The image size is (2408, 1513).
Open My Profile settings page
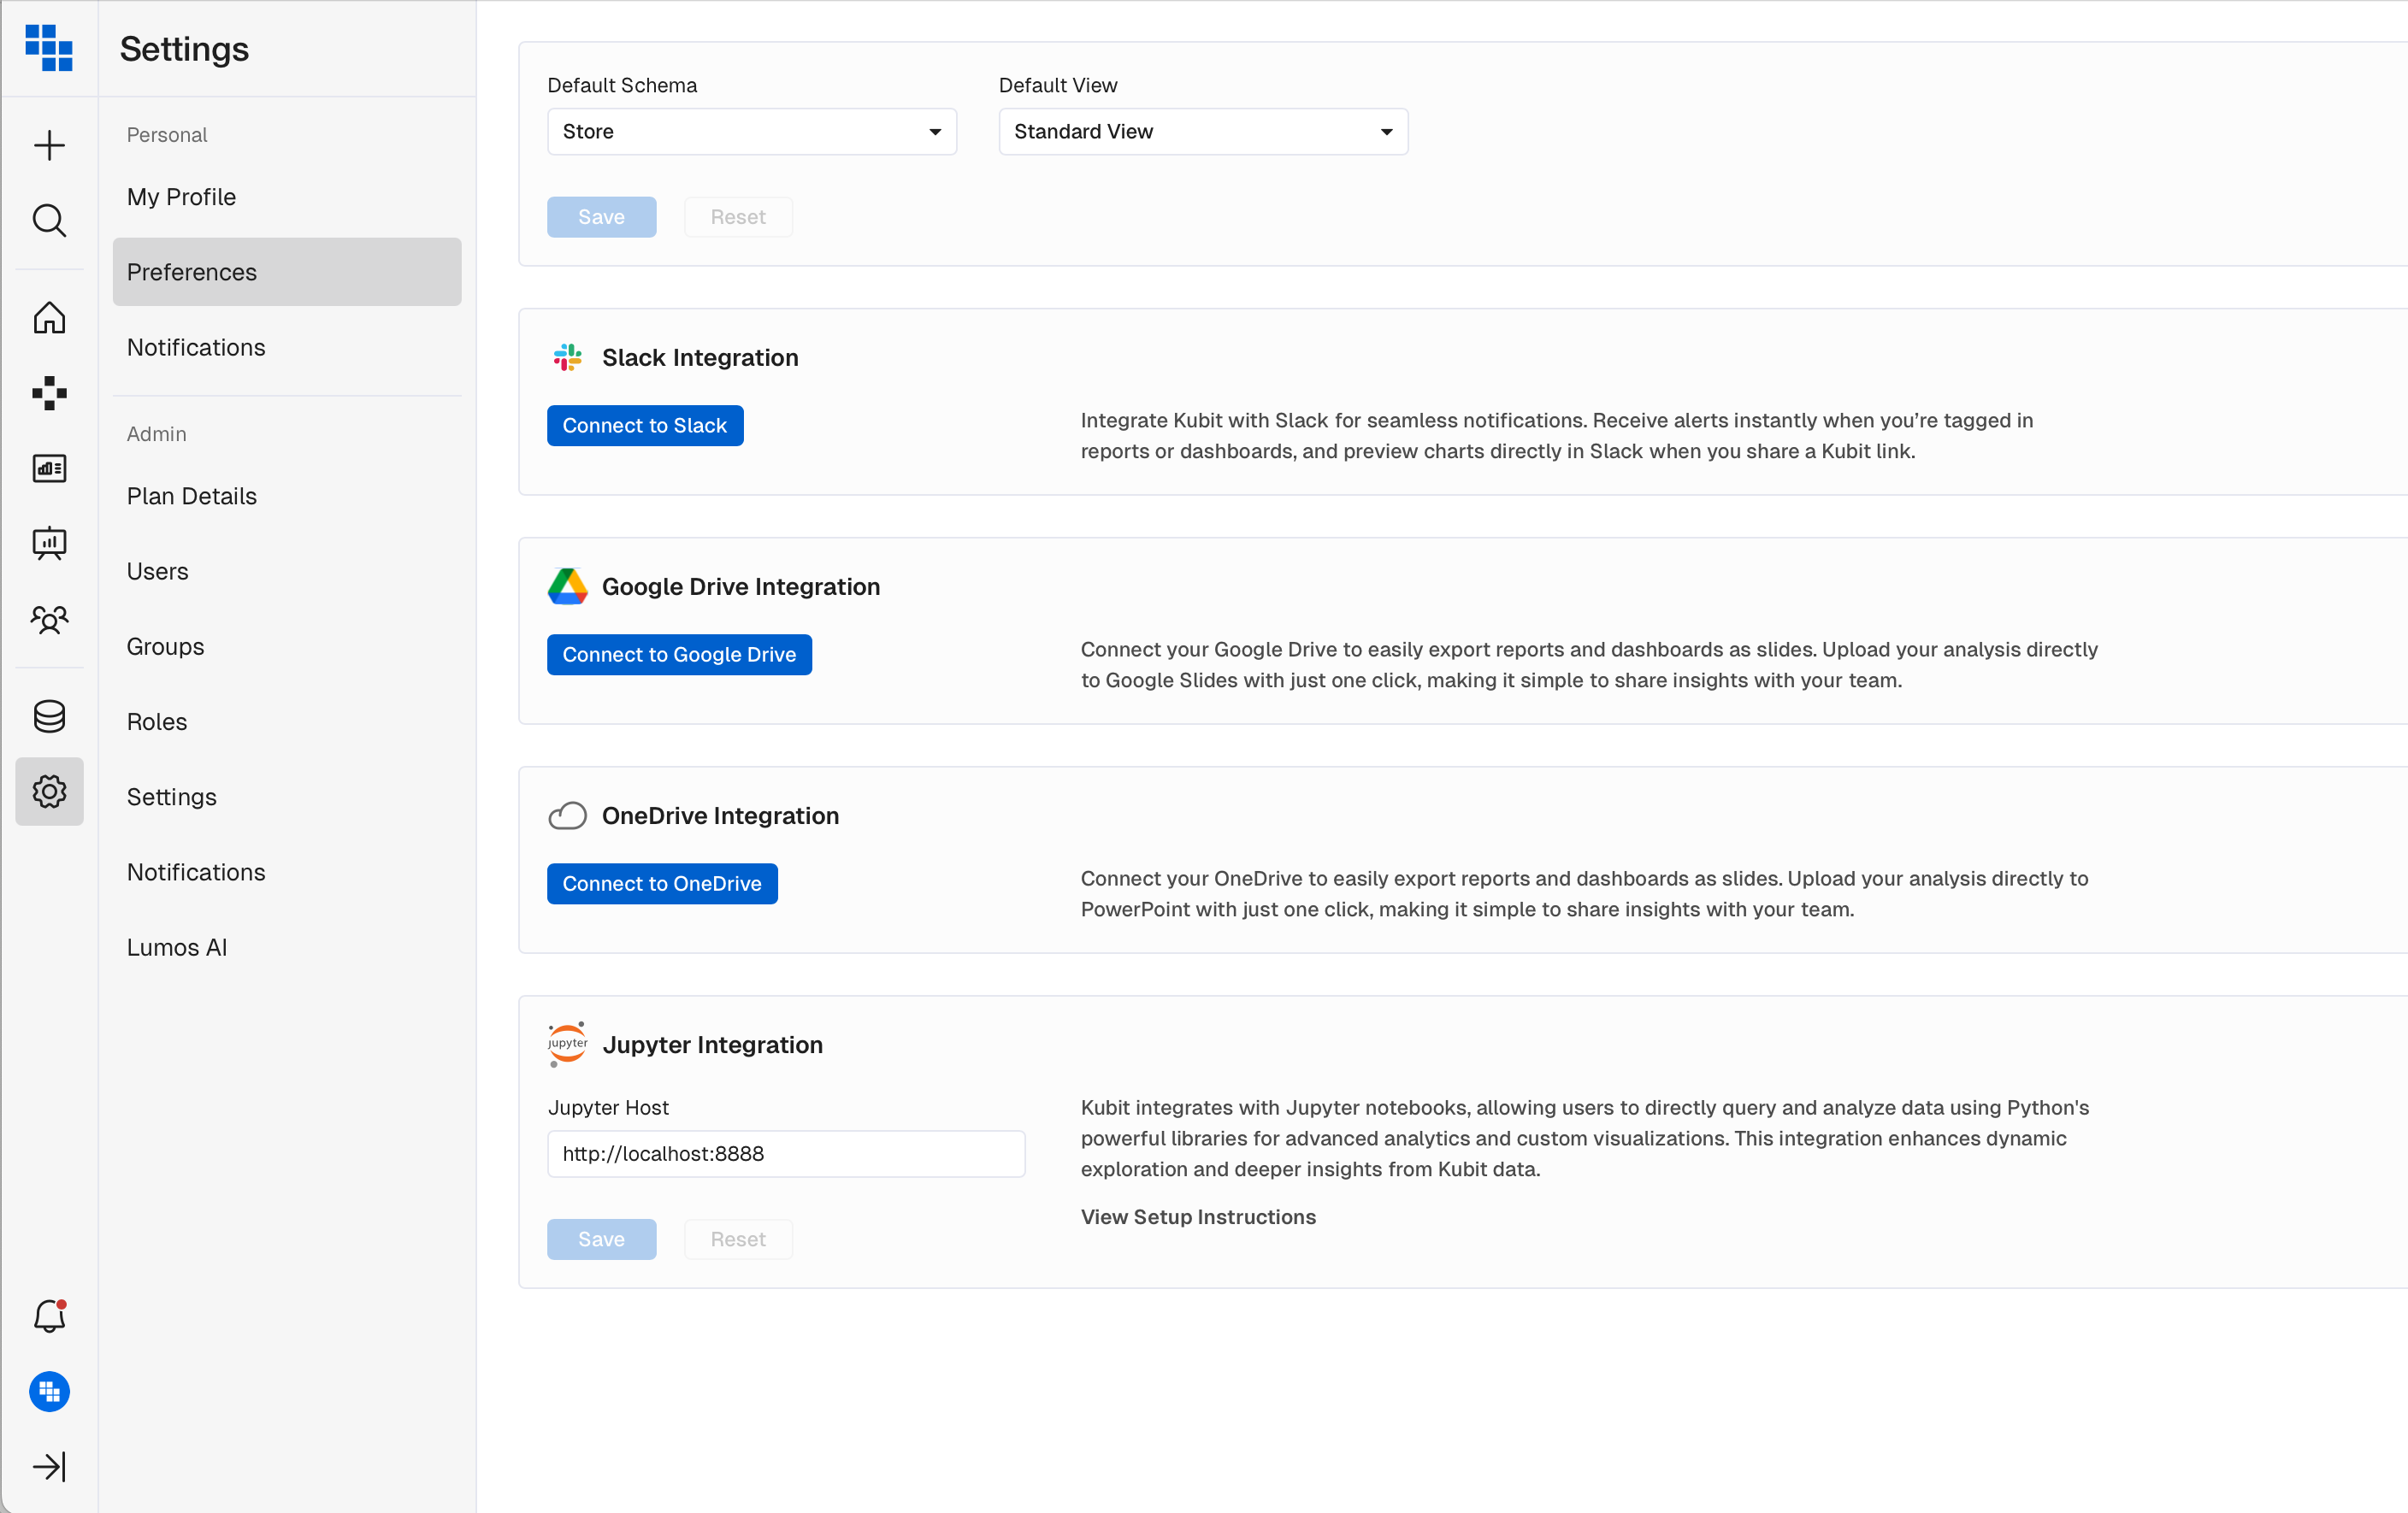click(181, 197)
